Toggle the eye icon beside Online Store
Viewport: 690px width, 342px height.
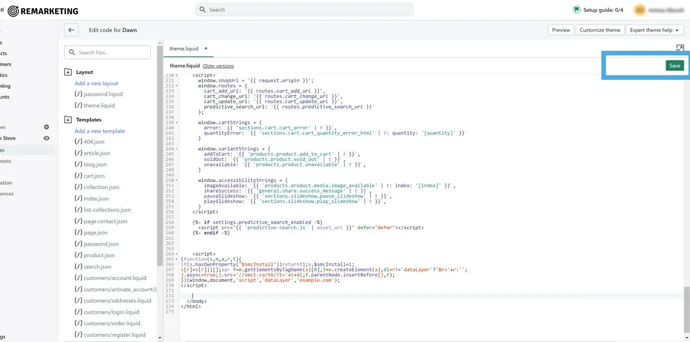(x=46, y=138)
